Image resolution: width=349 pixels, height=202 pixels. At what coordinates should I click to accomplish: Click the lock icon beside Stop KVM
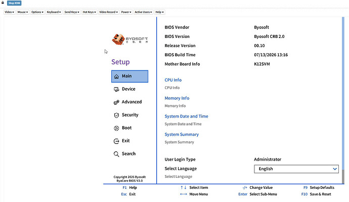point(3,3)
